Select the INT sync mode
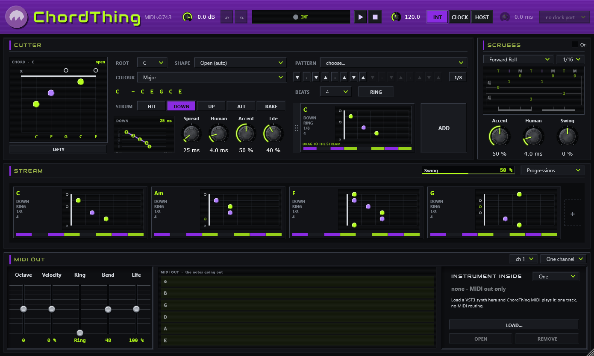 pyautogui.click(x=437, y=17)
